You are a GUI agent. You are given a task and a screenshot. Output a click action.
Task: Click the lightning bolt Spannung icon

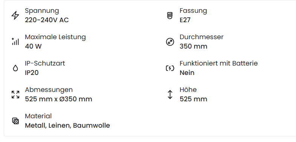tap(15, 15)
